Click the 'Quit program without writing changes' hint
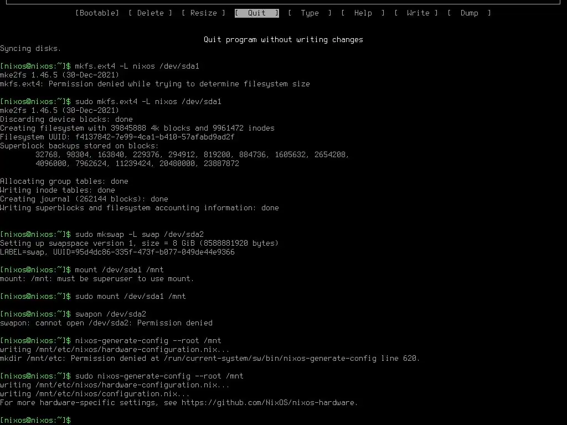The height and width of the screenshot is (425, 567). pyautogui.click(x=283, y=40)
